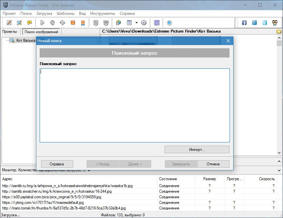Open the Загрузка menu
Image resolution: width=283 pixels, height=218 pixels.
(x=44, y=13)
